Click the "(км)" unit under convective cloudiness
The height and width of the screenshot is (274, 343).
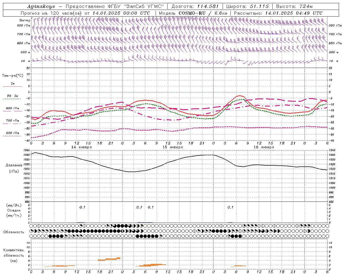tap(14, 260)
